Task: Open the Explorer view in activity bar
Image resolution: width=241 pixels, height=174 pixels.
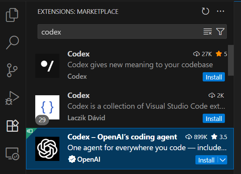Action: click(x=13, y=15)
